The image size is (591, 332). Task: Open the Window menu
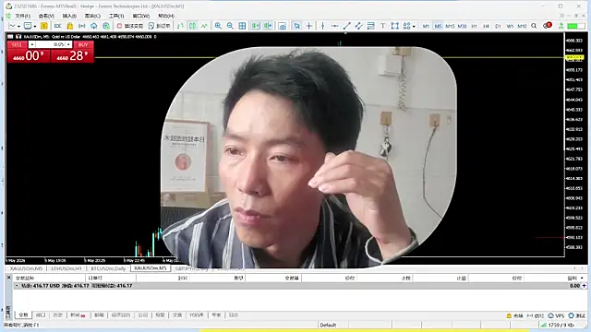[x=141, y=16]
